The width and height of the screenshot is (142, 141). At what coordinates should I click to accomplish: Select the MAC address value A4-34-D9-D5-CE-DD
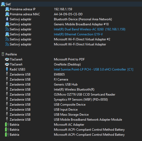click(68, 14)
